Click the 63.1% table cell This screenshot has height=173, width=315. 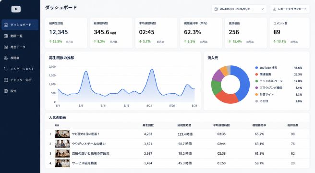tap(259, 144)
